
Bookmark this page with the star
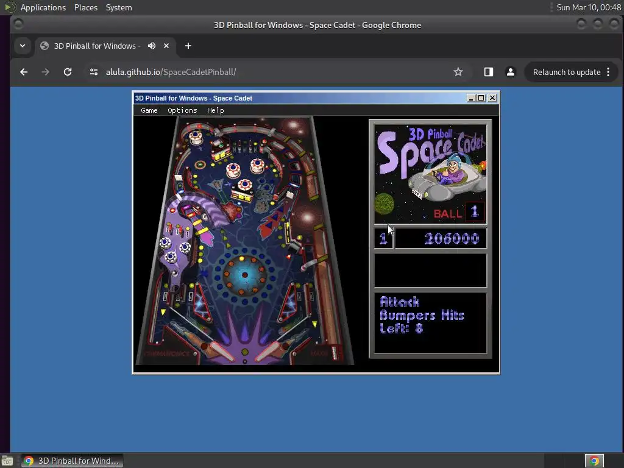[x=458, y=72]
